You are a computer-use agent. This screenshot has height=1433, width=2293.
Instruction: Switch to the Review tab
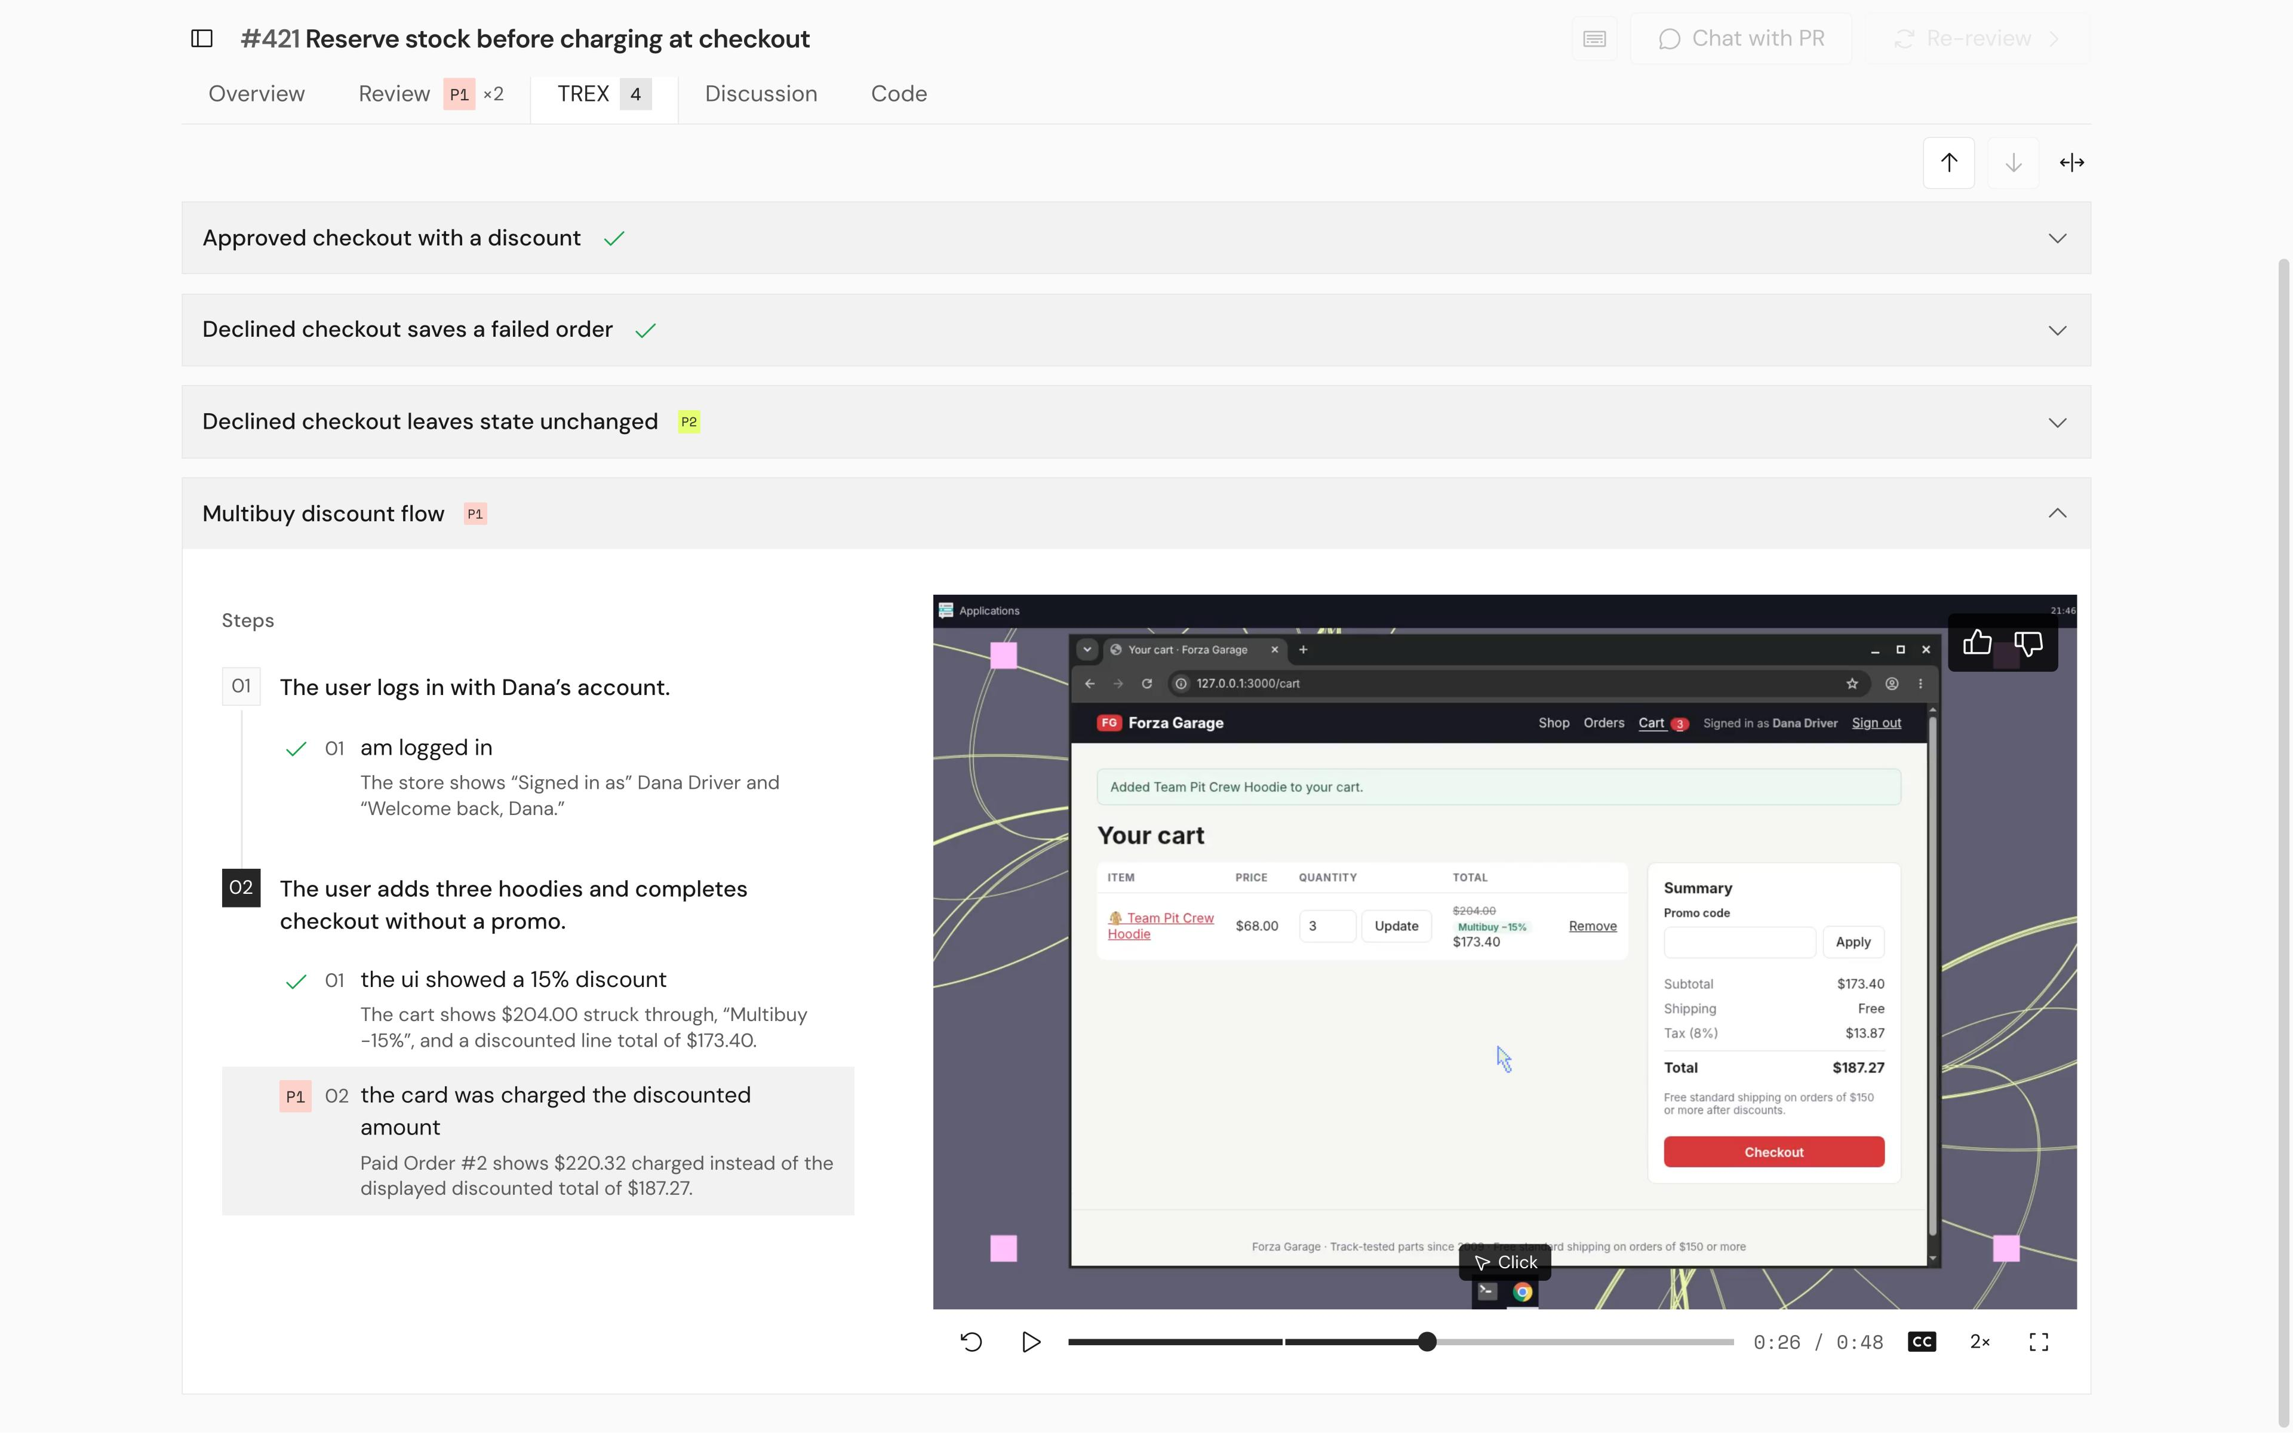pyautogui.click(x=430, y=94)
